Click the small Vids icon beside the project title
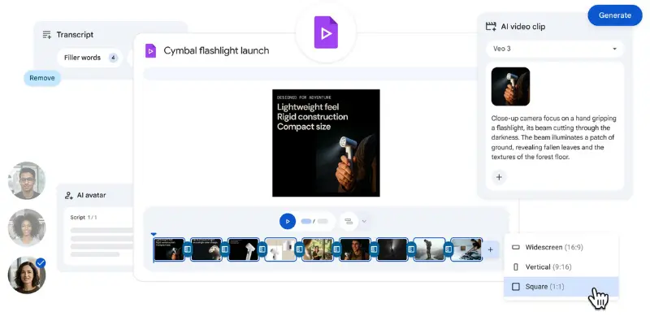650x325 pixels. click(150, 51)
